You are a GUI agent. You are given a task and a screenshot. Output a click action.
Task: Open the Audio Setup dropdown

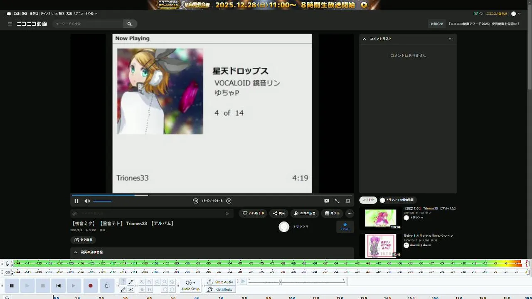[190, 285]
